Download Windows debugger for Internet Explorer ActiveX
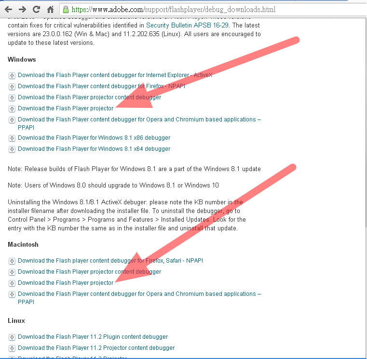Image resolution: width=367 pixels, height=359 pixels. [115, 75]
